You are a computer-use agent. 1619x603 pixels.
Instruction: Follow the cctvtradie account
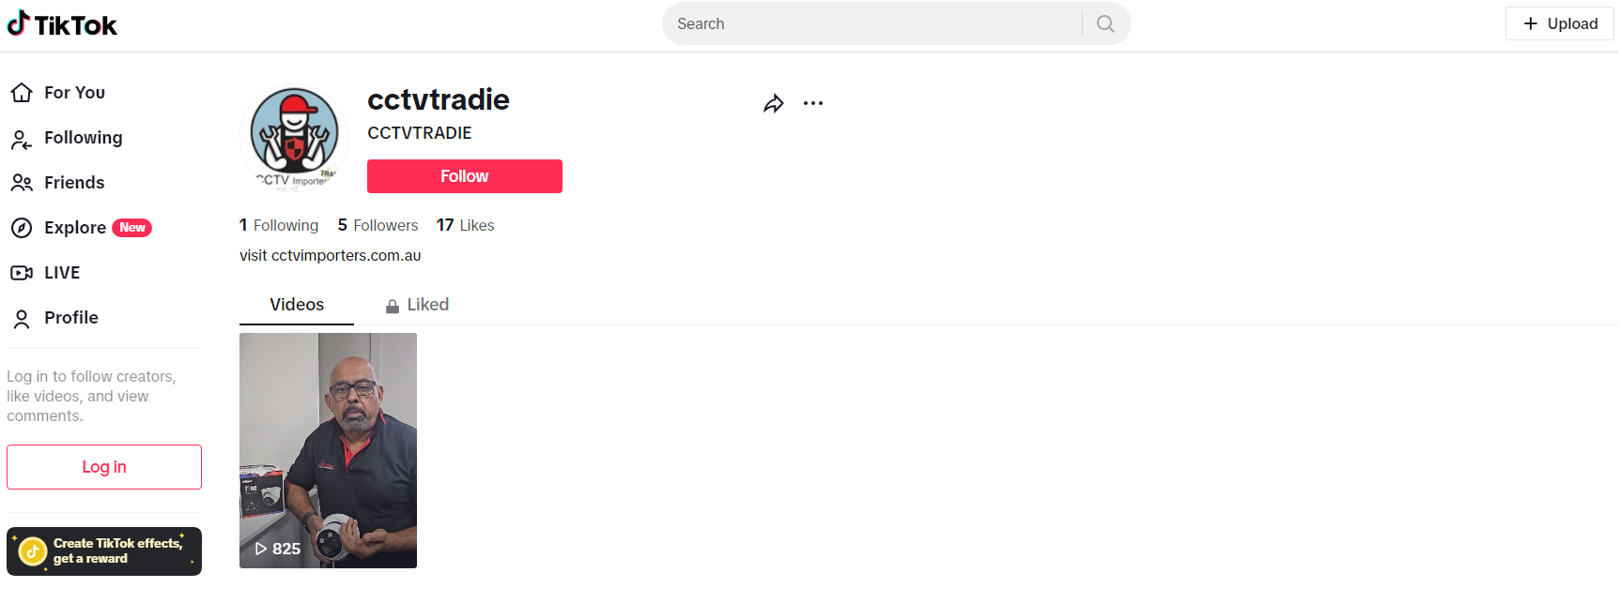pyautogui.click(x=464, y=176)
